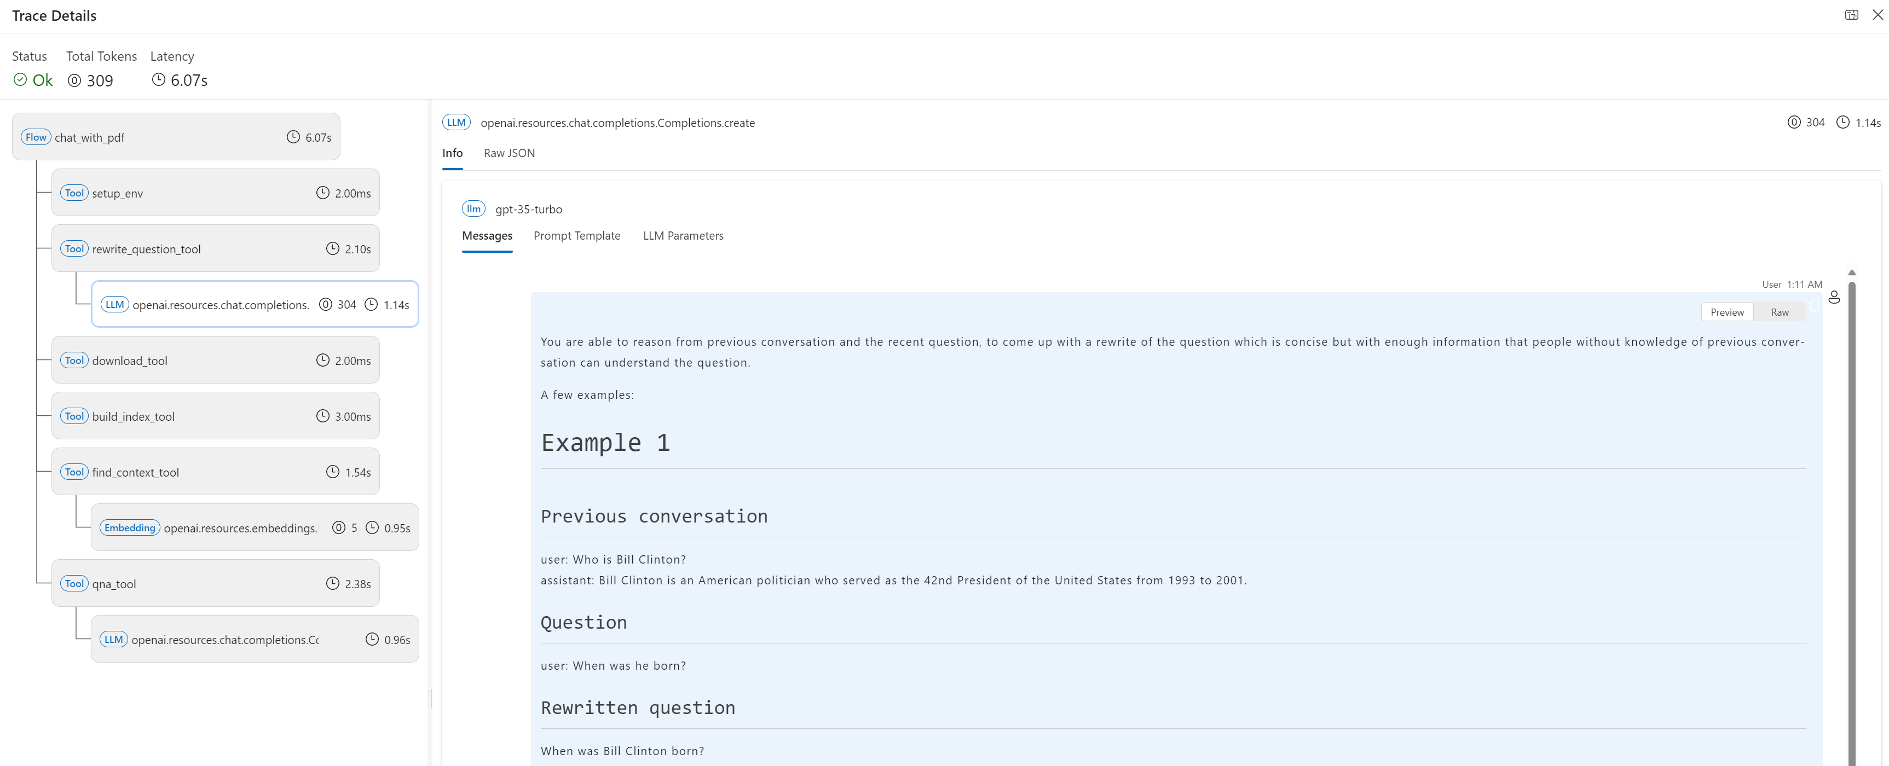Select the qna_tool node
Screen dimensions: 1889x766
pos(215,583)
